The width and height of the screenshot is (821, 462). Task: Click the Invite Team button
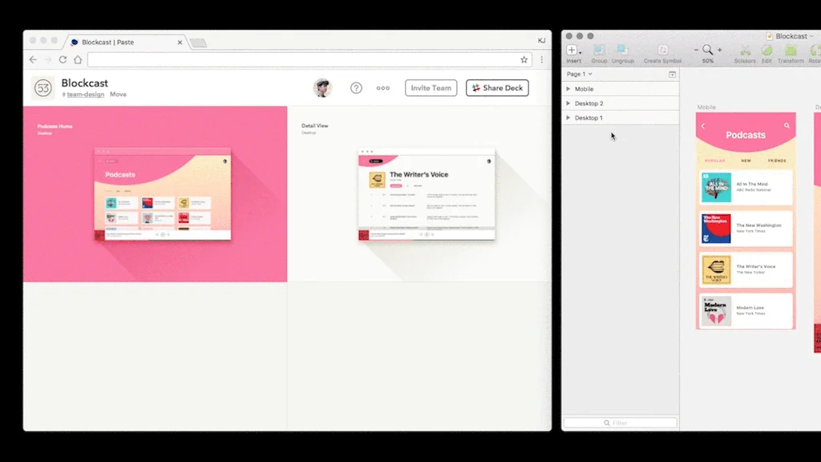[431, 88]
